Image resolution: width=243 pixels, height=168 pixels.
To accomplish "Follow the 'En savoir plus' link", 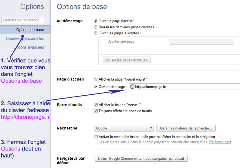I will click(220, 142).
